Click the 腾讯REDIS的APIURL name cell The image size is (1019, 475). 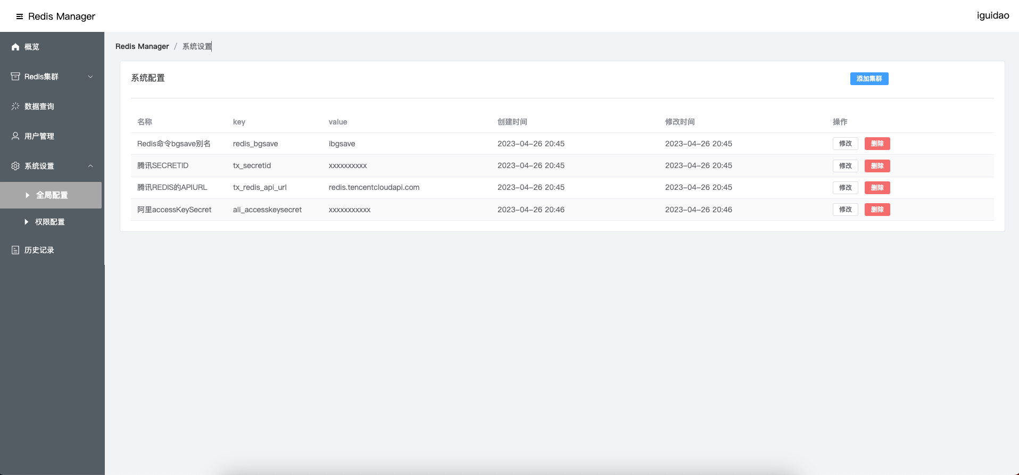click(x=172, y=187)
